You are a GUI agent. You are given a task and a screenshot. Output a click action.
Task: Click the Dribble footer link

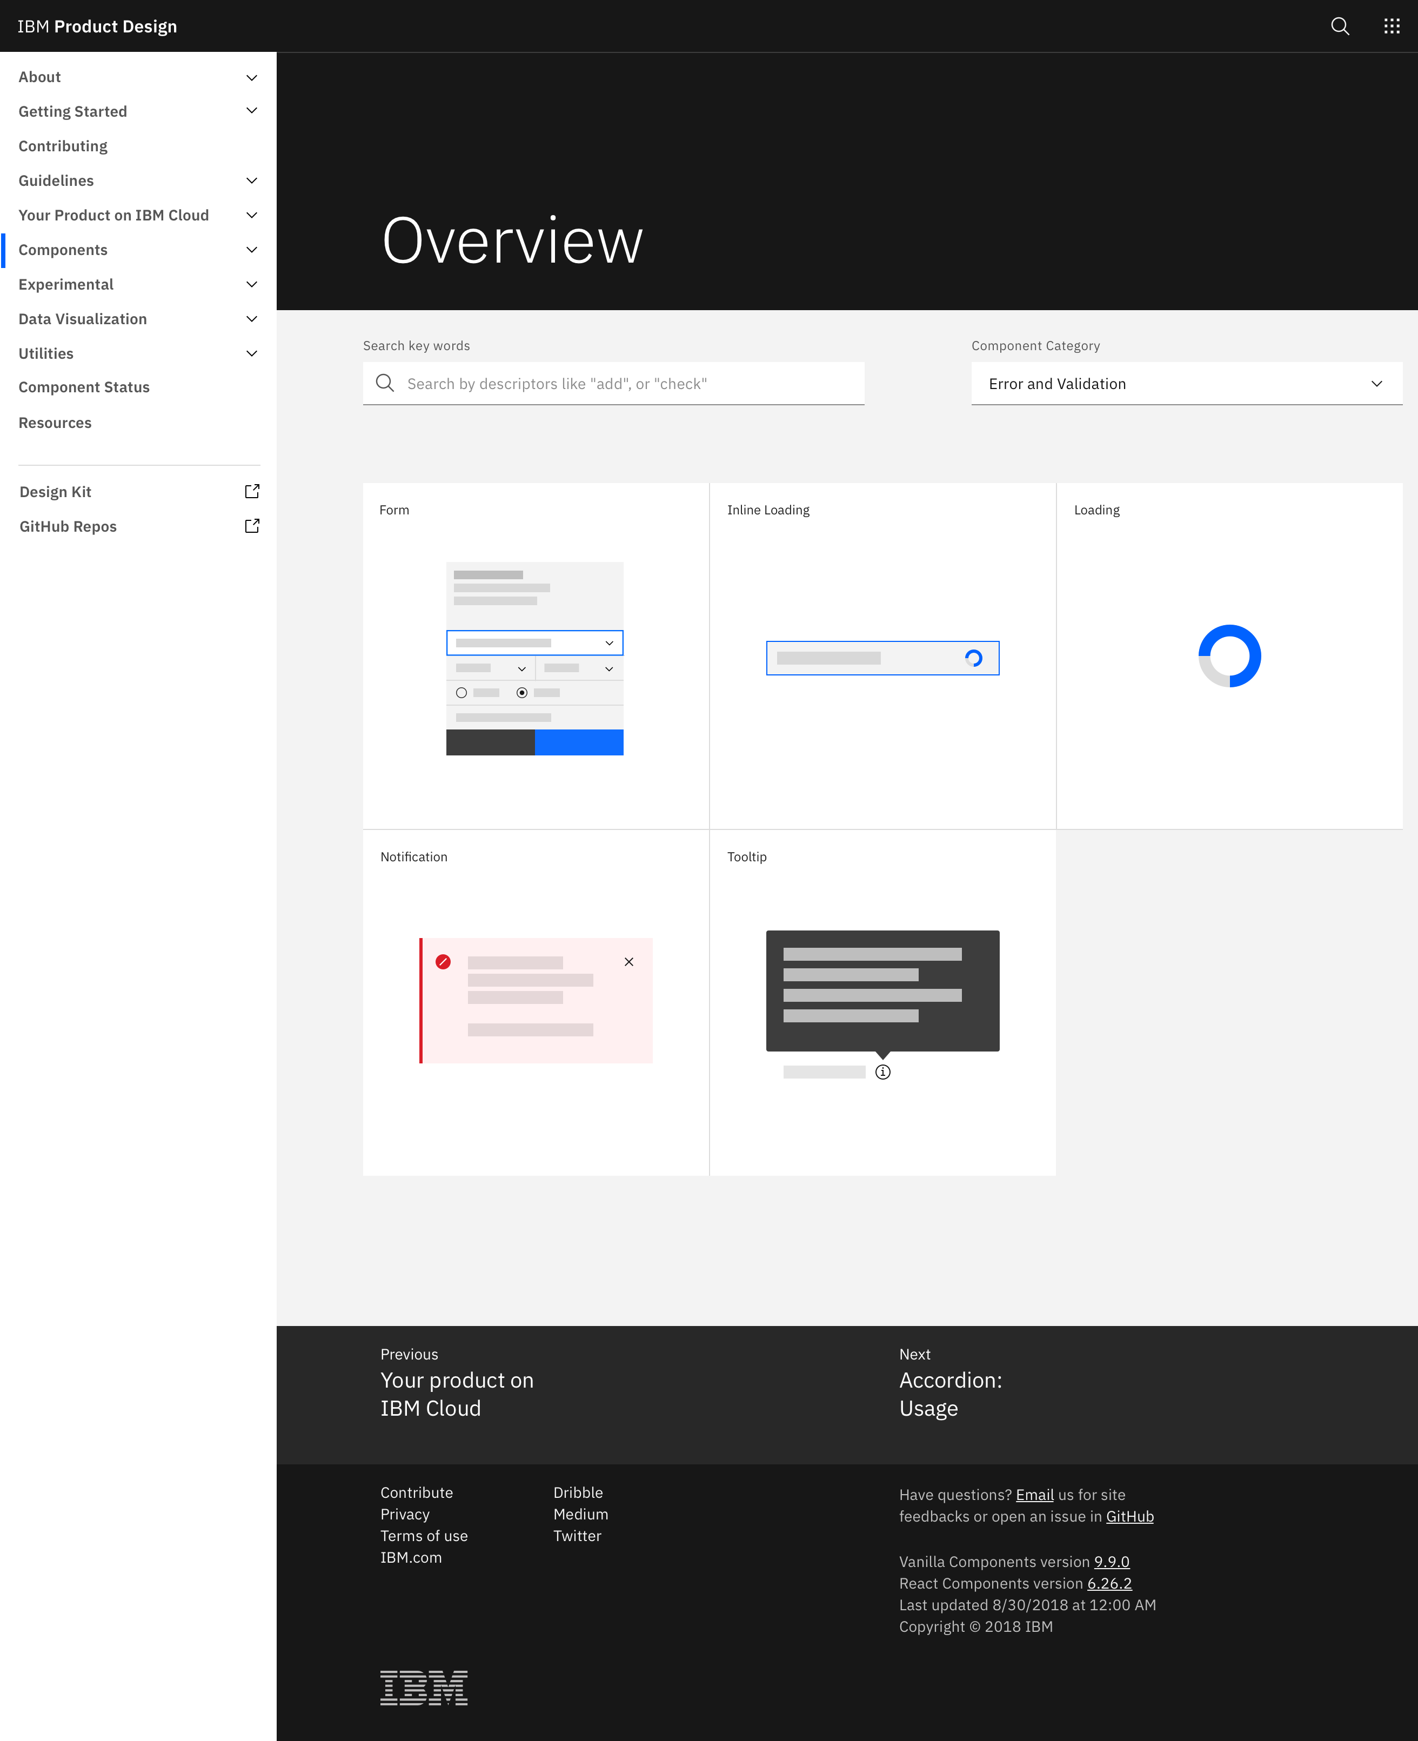click(x=578, y=1492)
